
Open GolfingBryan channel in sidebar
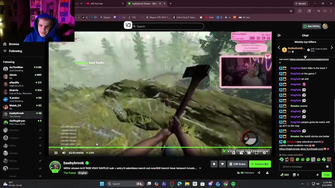coord(22,122)
